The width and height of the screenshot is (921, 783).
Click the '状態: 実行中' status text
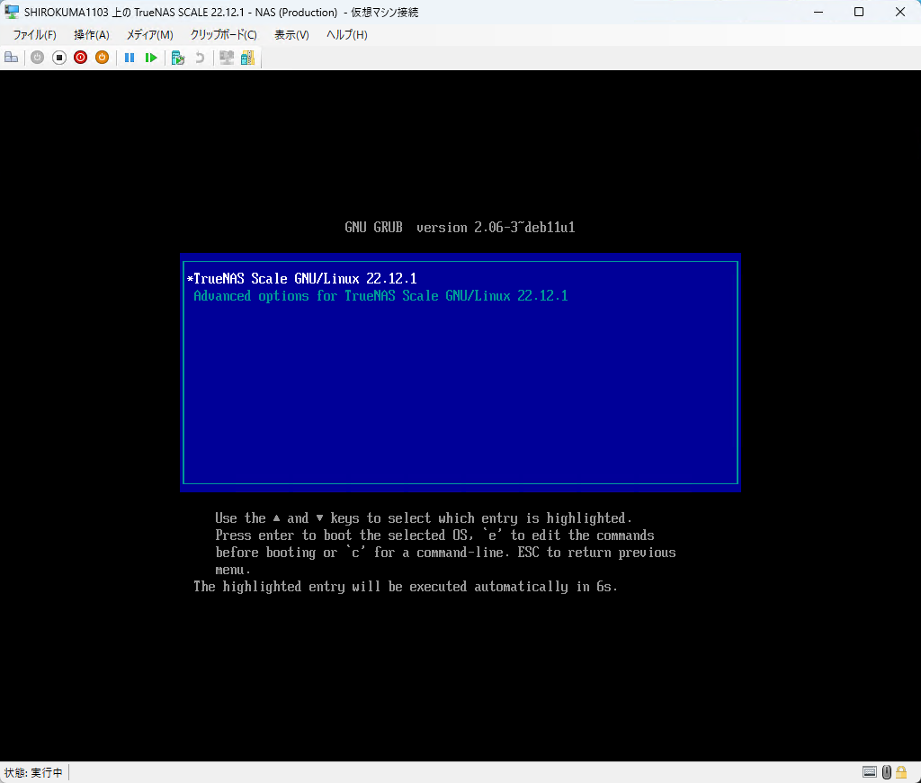(x=33, y=772)
